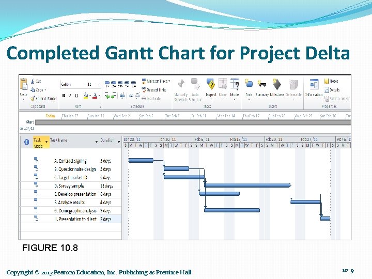
Task: Mark task 25% complete
Action: click(114, 84)
